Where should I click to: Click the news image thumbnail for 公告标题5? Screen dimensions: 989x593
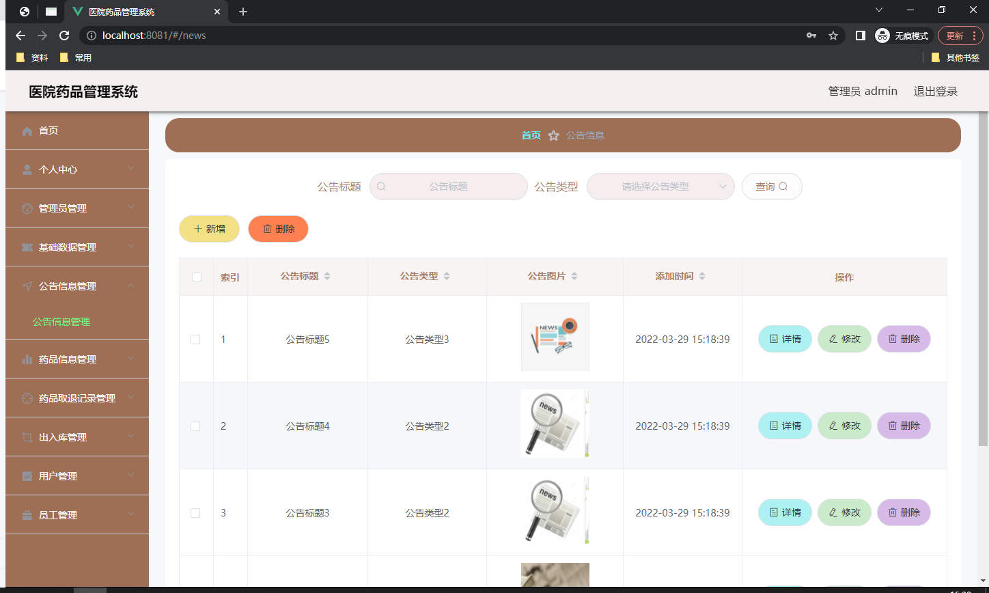pos(555,336)
